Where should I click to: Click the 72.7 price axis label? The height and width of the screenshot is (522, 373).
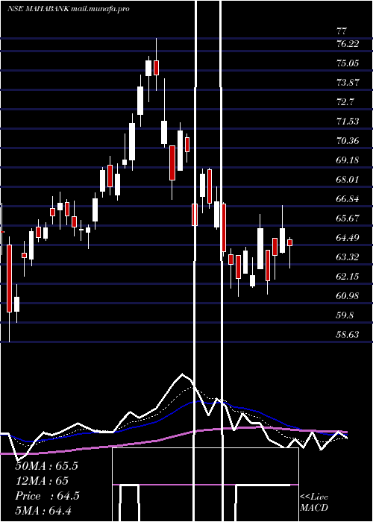point(345,102)
